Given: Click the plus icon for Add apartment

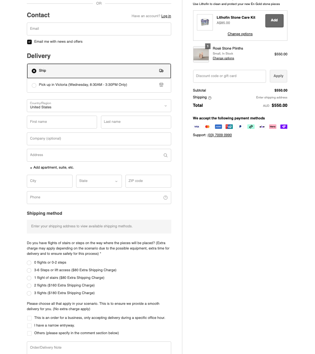Looking at the screenshot, I should tap(31, 168).
